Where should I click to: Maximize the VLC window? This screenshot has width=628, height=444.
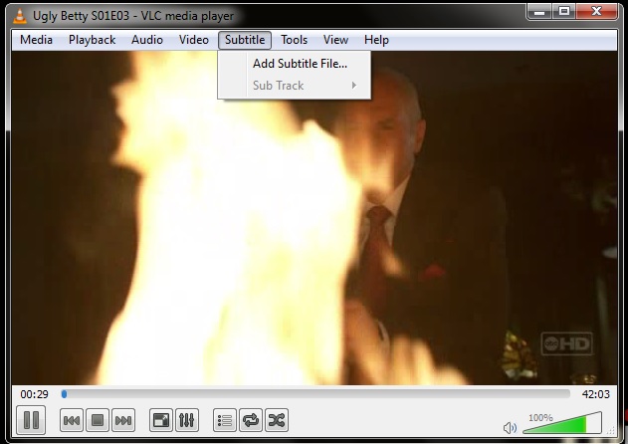pos(564,11)
